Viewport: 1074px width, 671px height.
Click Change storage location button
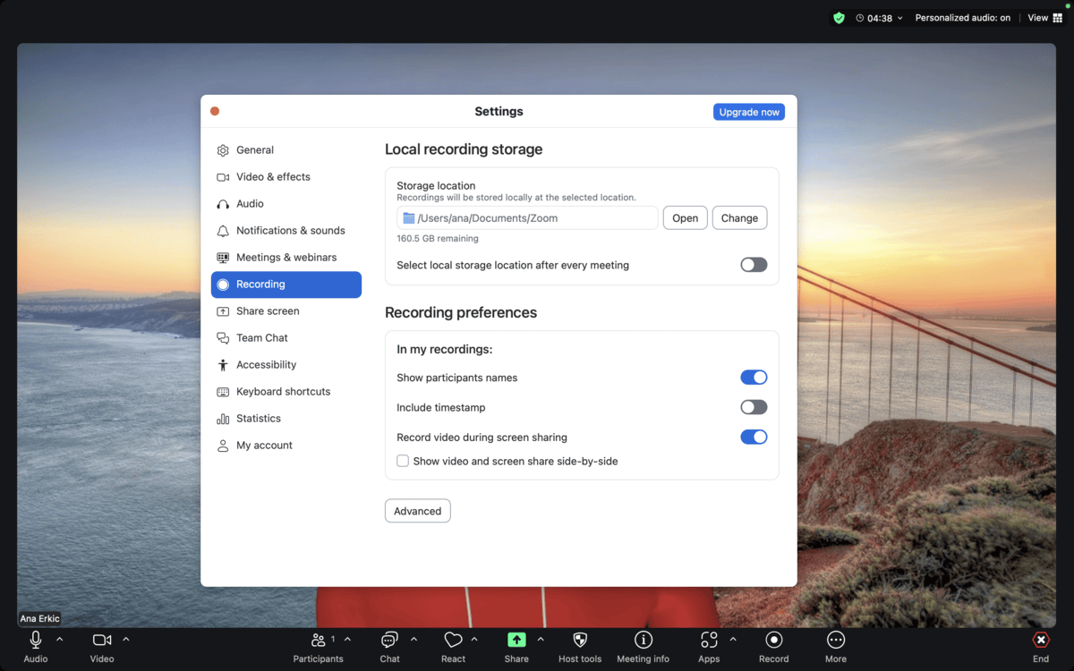(x=739, y=218)
